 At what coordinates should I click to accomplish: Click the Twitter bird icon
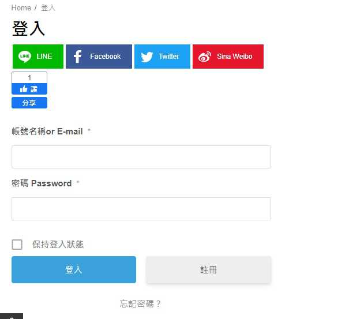pyautogui.click(x=147, y=57)
